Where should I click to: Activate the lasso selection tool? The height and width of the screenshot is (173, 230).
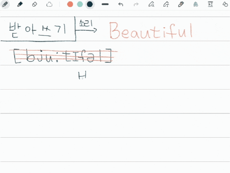tap(49, 4)
